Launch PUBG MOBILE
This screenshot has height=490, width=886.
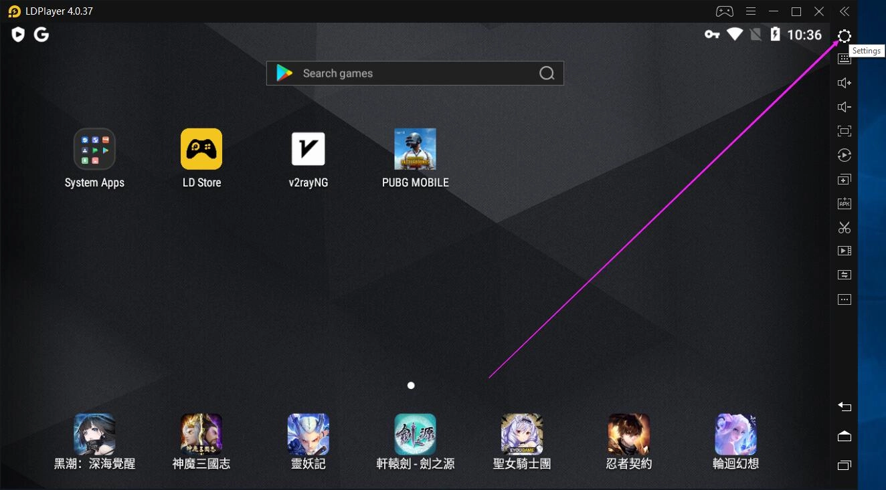click(x=415, y=148)
